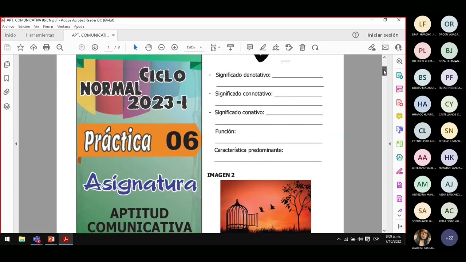Open the Edit PDF layout tool
This screenshot has width=466, height=262.
point(399,89)
